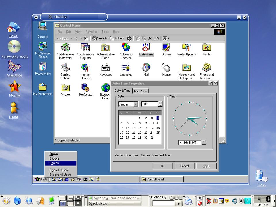Click the Start button on the taskbar
Image resolution: width=276 pixels, height=207 pixels.
click(40, 179)
